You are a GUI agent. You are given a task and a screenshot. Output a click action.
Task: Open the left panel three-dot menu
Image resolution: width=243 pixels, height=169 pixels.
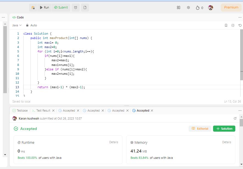[3, 17]
